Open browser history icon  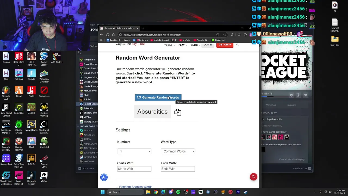click(245, 35)
